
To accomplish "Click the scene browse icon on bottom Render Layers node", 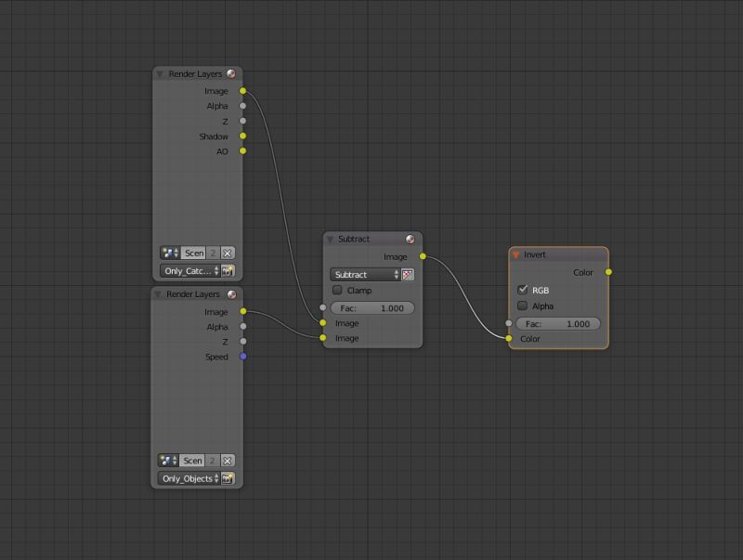I will 167,460.
